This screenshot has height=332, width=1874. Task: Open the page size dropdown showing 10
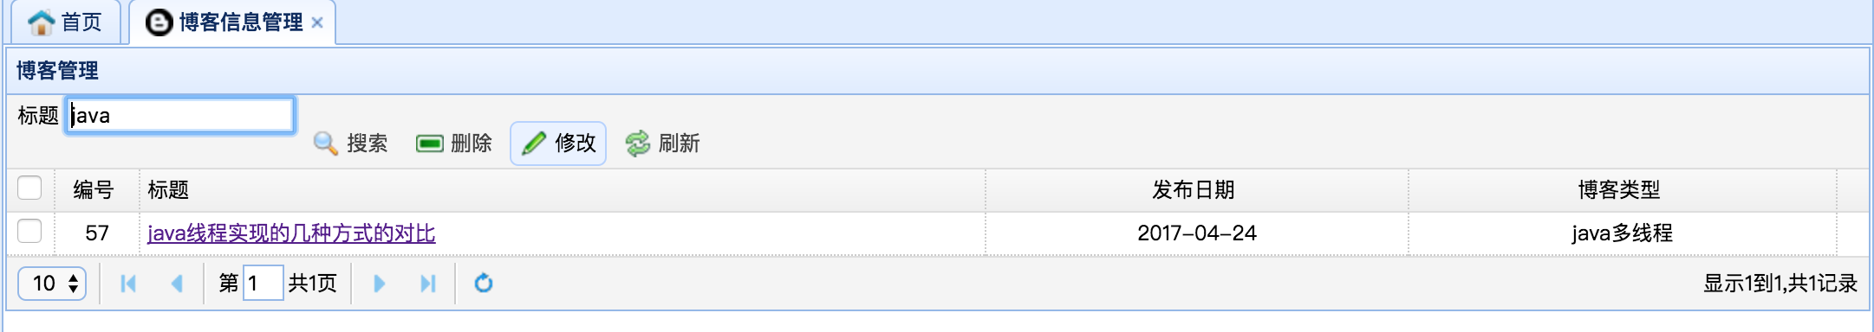(x=52, y=284)
